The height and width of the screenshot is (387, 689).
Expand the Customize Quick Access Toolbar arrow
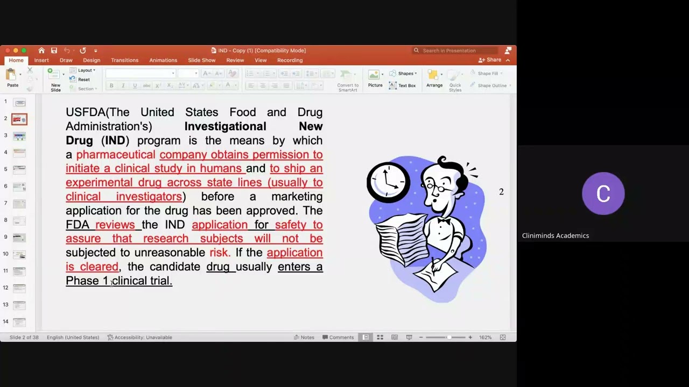coord(95,51)
